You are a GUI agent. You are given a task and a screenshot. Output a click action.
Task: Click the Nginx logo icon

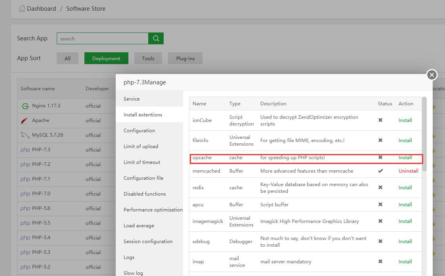pyautogui.click(x=25, y=106)
